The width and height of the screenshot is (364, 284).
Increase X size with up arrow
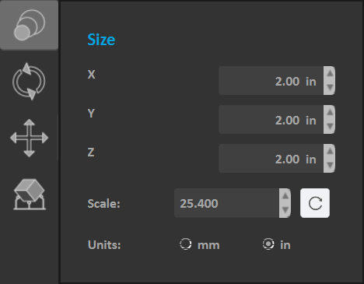330,73
